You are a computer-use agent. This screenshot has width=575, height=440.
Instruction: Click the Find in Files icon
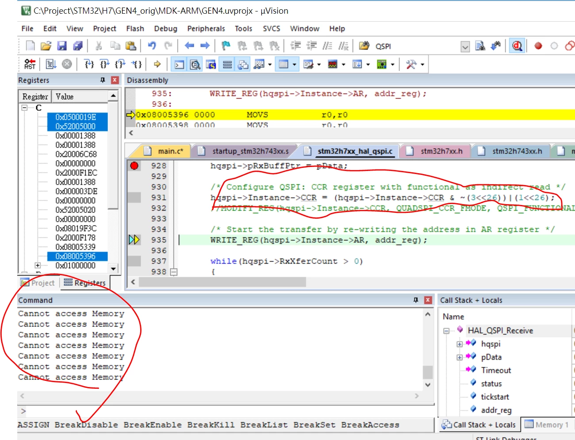tap(364, 46)
